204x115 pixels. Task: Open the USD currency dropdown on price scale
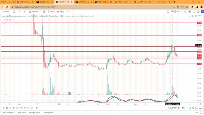(x=200, y=16)
